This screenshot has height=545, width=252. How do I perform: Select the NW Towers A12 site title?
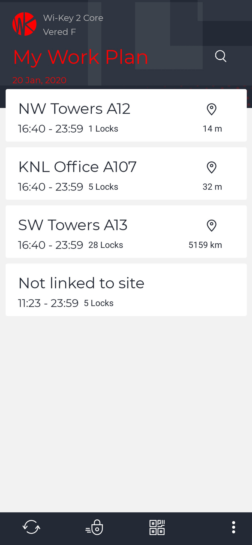pyautogui.click(x=74, y=109)
